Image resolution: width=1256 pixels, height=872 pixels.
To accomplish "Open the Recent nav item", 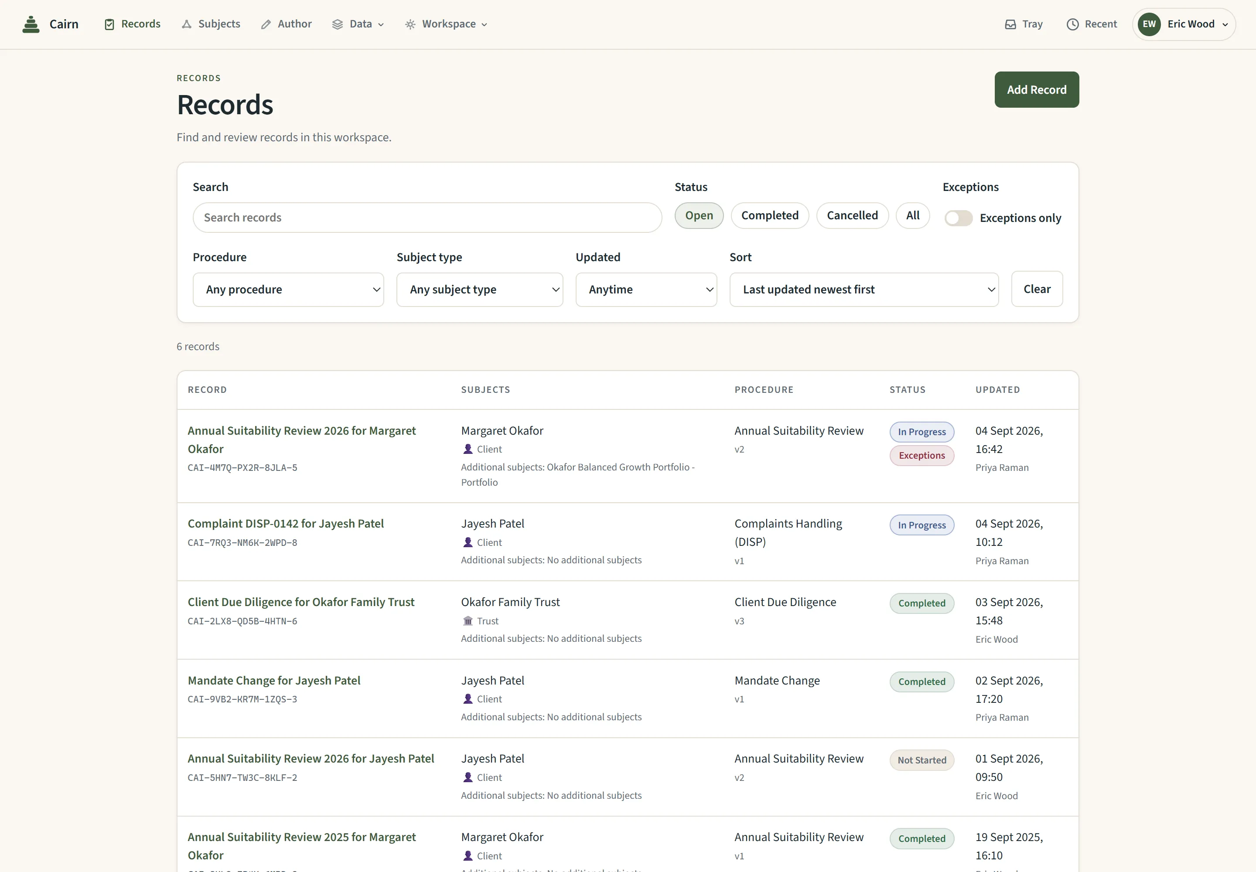I will click(1092, 24).
